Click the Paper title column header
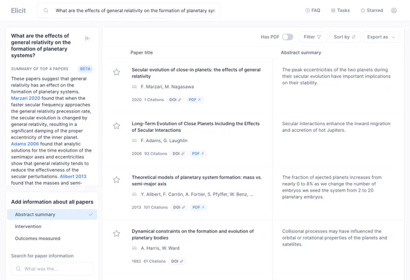 pos(142,52)
